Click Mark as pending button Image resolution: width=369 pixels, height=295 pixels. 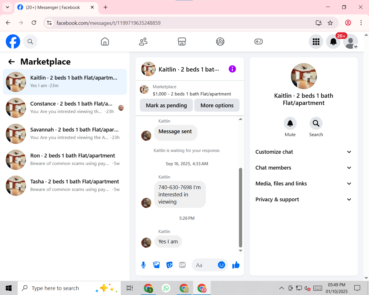166,105
